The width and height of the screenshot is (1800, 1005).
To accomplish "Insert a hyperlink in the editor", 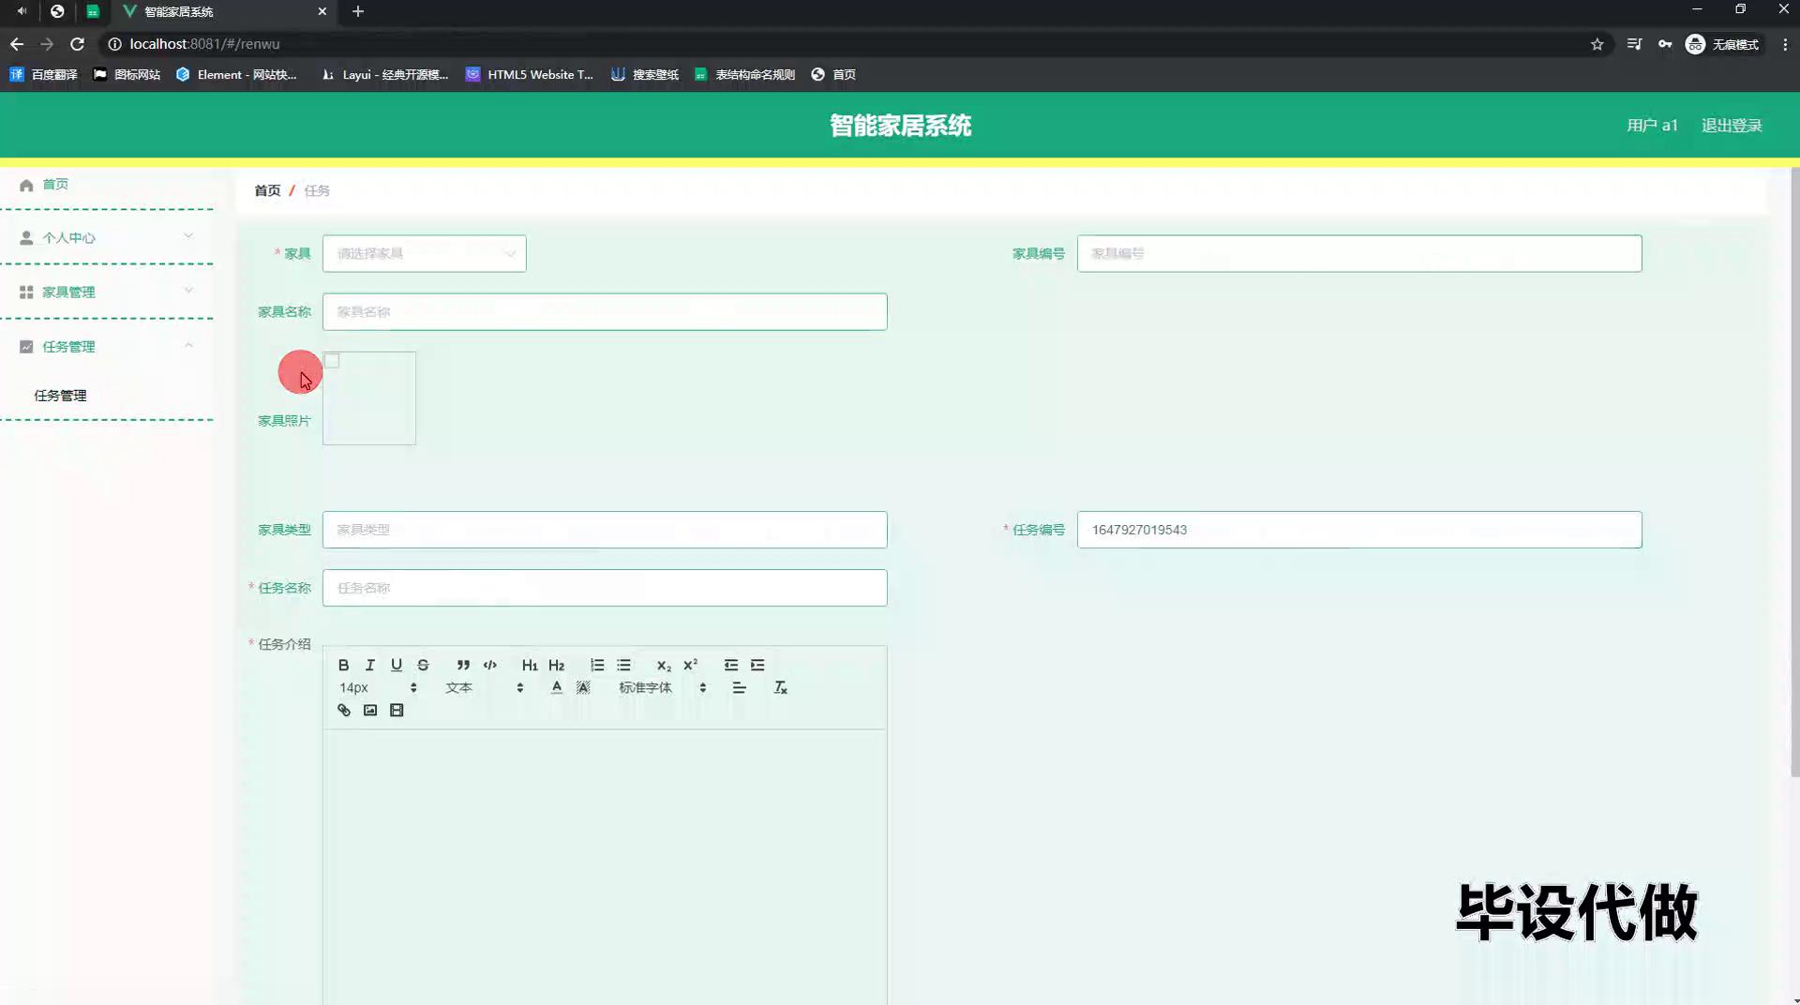I will pos(344,711).
